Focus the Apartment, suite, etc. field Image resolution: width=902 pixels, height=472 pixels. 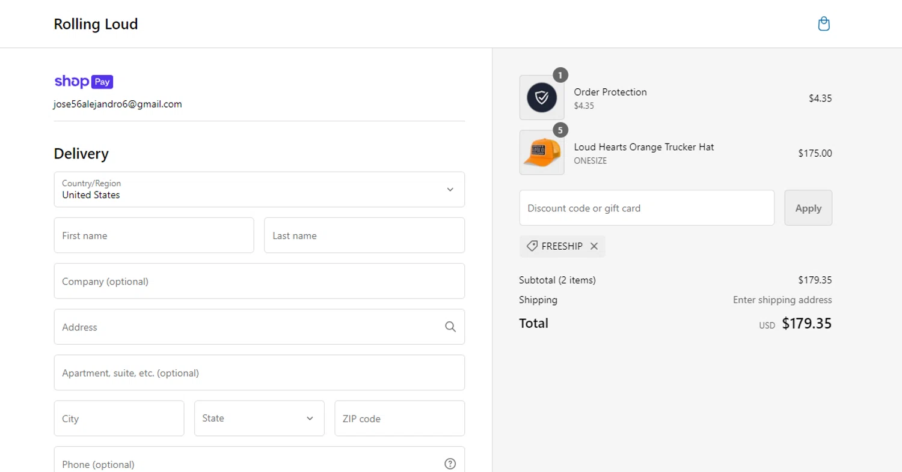259,372
